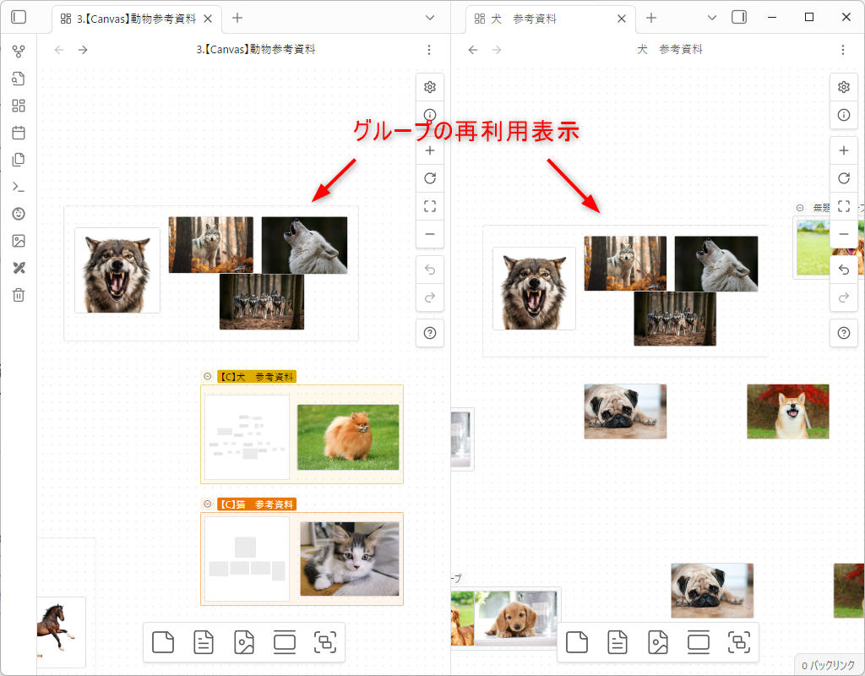The width and height of the screenshot is (865, 676).
Task: Collapse the 【C】犬 参考資料 group
Action: (x=207, y=377)
